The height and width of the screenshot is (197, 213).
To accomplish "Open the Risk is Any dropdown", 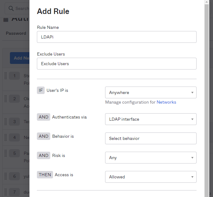I will point(151,158).
